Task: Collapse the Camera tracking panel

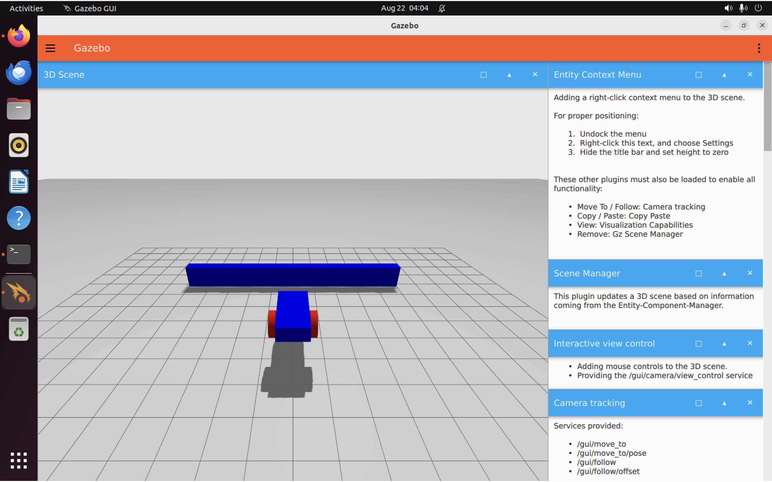Action: [724, 403]
